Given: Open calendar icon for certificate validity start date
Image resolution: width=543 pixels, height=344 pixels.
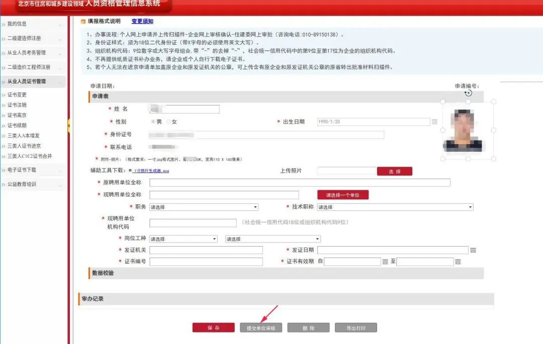Looking at the screenshot, I should tap(385, 262).
